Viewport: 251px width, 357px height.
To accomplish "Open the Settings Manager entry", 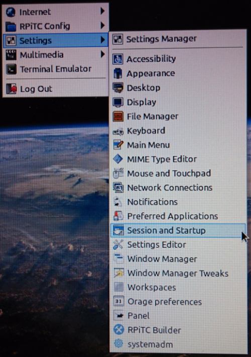I will [x=178, y=39].
